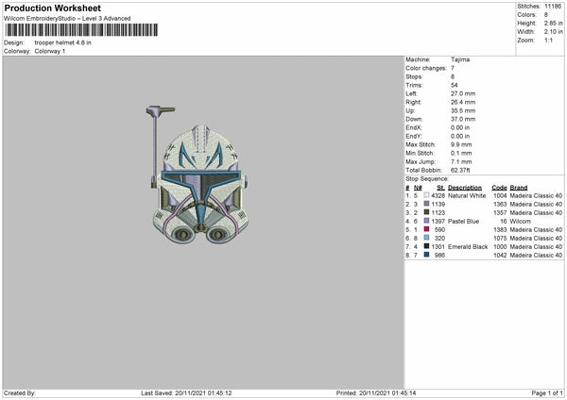This screenshot has height=400, width=567.
Task: Click thread code '1000' in row 7
Action: point(500,246)
